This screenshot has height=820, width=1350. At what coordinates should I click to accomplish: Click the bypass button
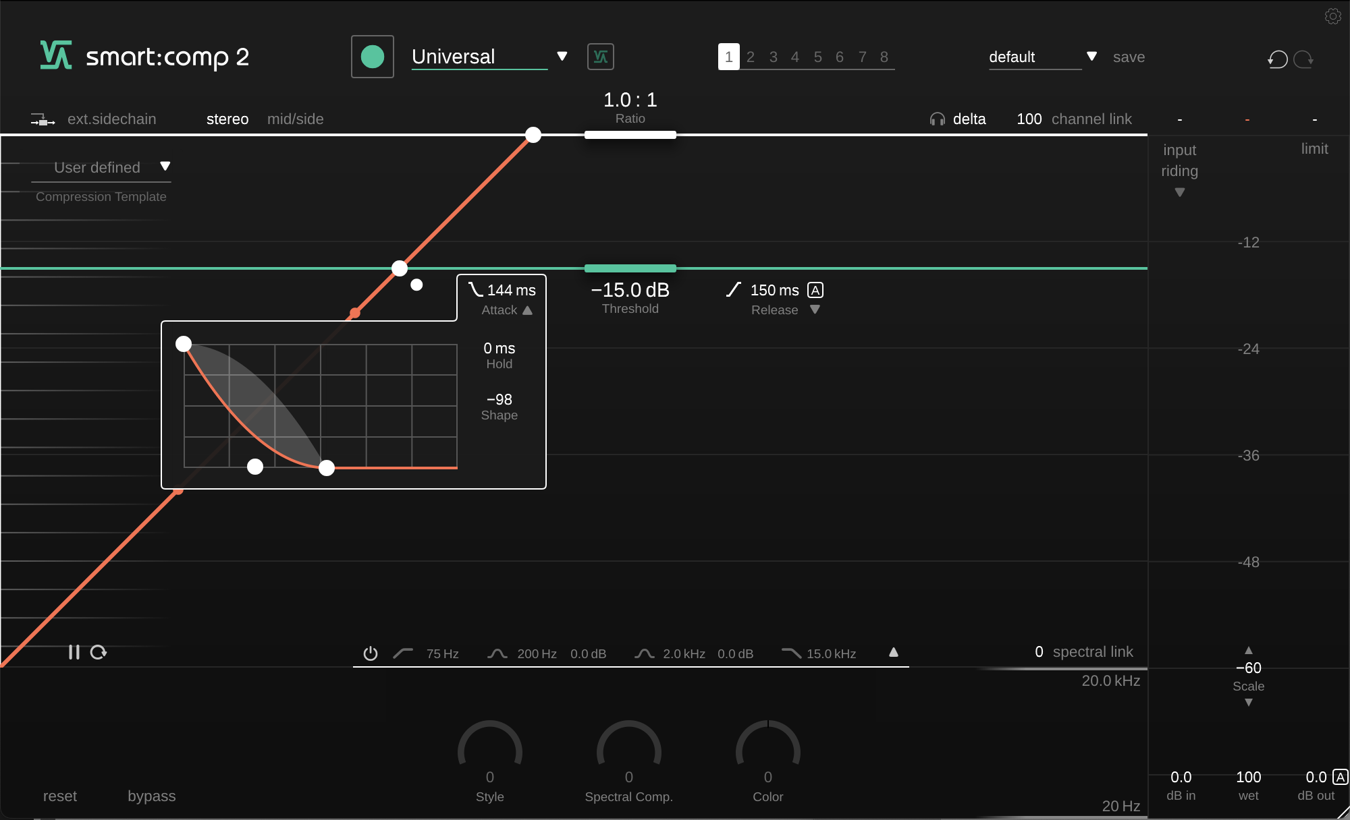tap(151, 796)
